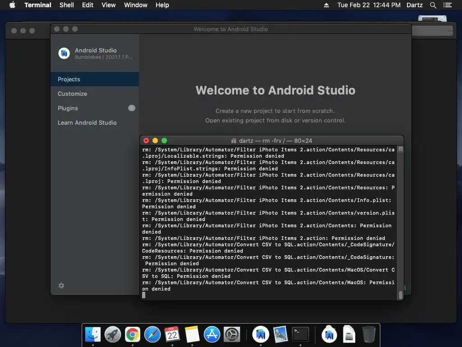Image resolution: width=462 pixels, height=347 pixels.
Task: Open Notes from the Dock
Action: [x=192, y=334]
